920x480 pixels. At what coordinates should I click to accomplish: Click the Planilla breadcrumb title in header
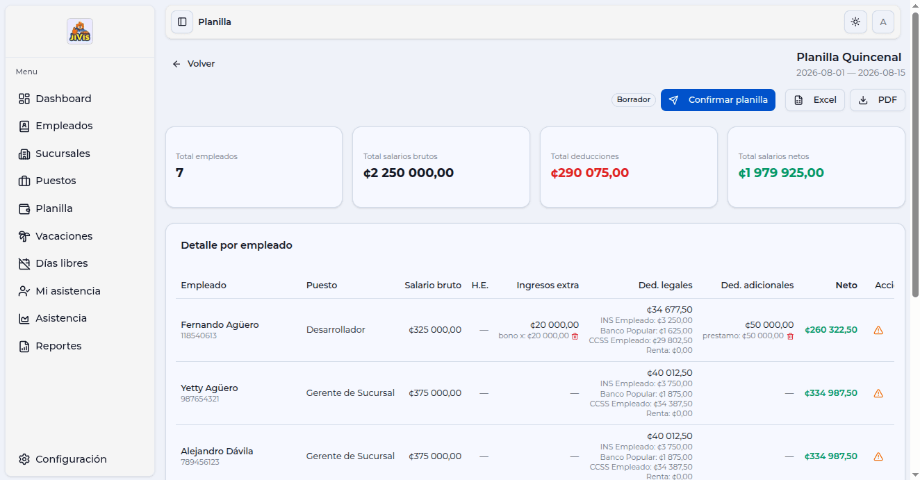click(215, 22)
